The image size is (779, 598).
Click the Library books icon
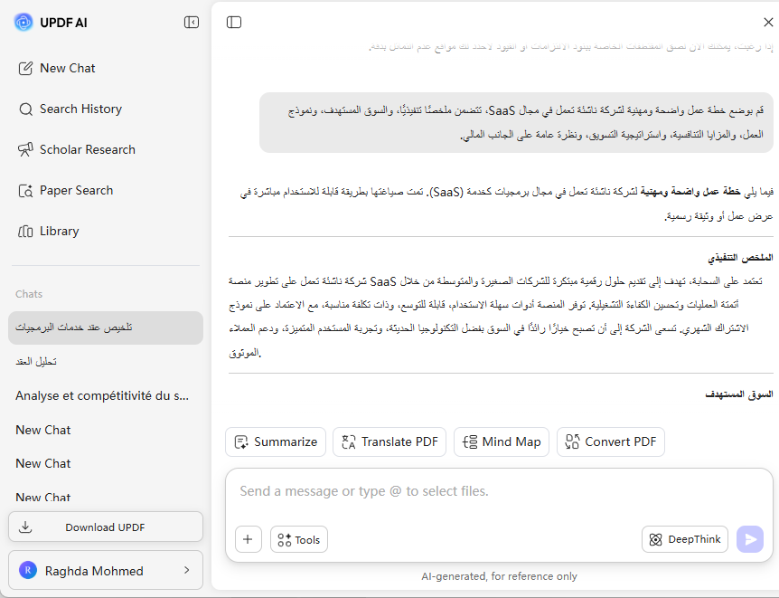click(x=25, y=232)
